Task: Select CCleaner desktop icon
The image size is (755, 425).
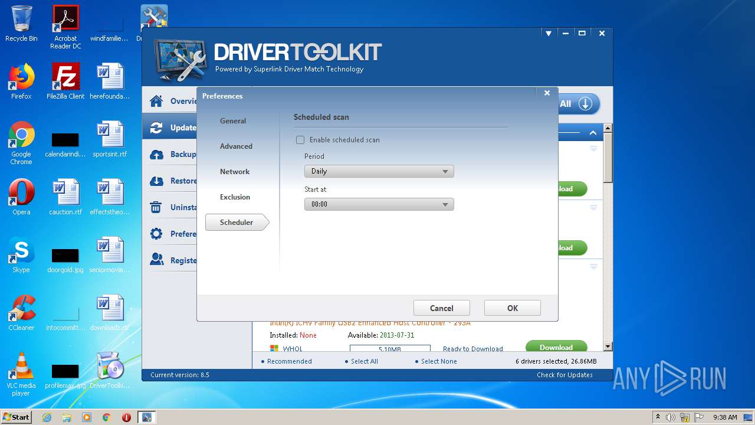Action: tap(21, 313)
